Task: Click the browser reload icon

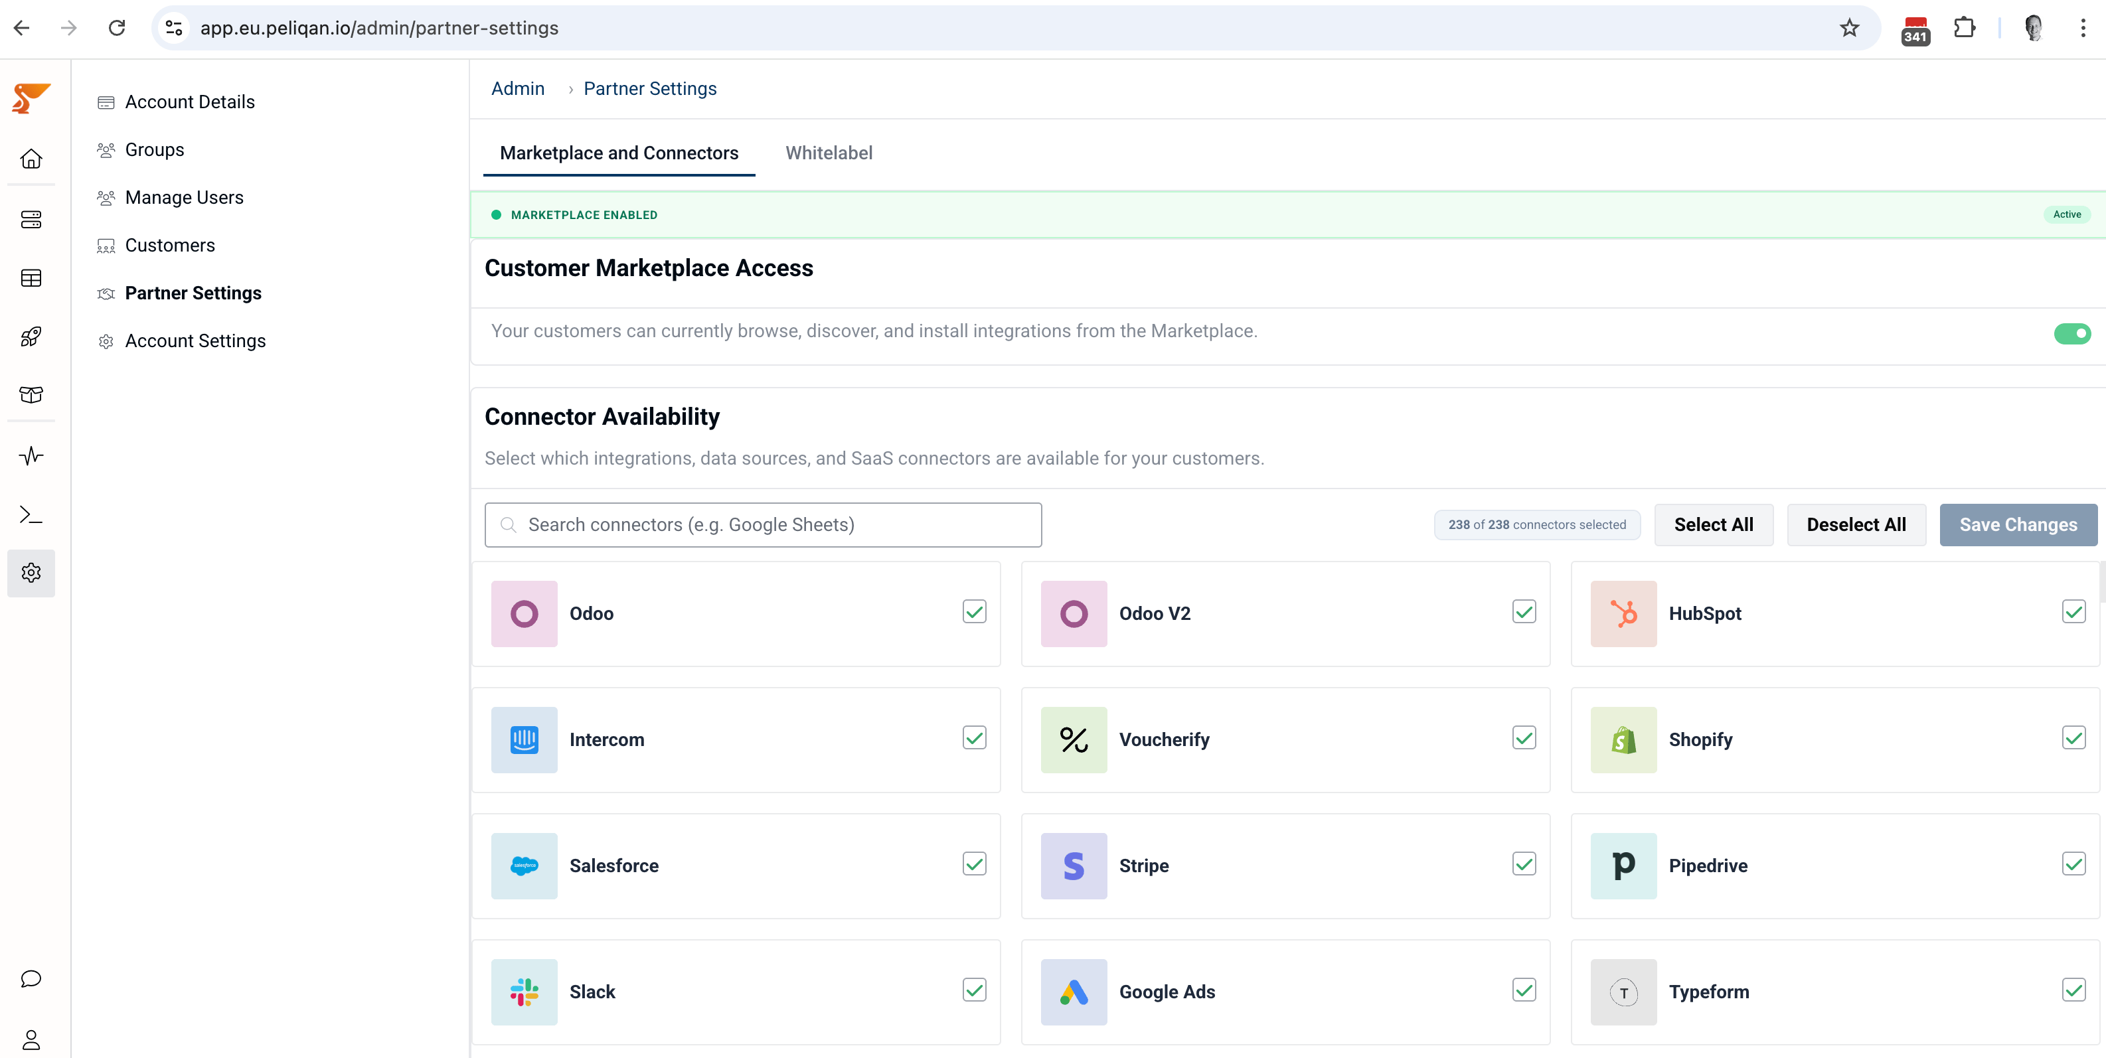Action: tap(117, 28)
